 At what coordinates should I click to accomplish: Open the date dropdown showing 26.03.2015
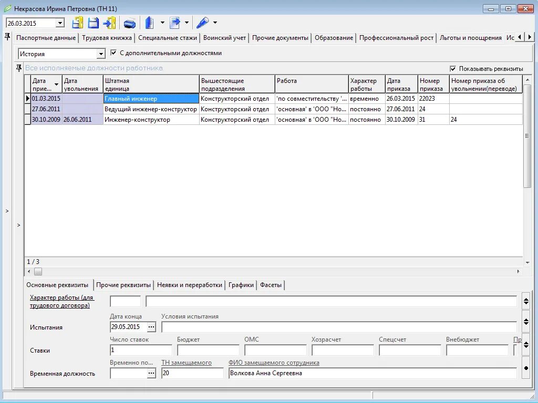pyautogui.click(x=60, y=23)
